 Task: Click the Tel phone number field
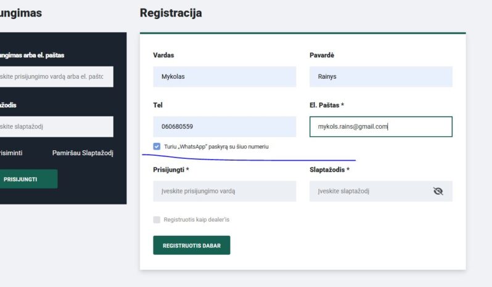[224, 127]
